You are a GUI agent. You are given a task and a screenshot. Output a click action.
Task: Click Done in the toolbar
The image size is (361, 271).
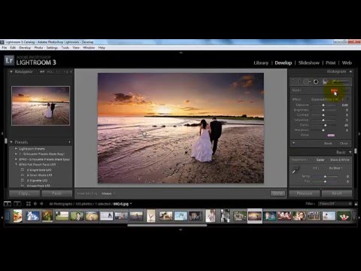pos(278,193)
